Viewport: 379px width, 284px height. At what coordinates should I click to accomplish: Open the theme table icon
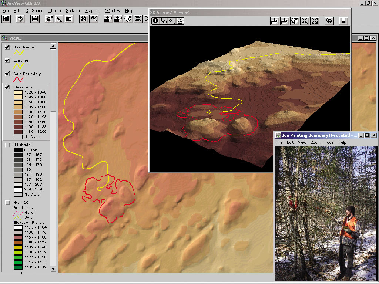pos(69,19)
